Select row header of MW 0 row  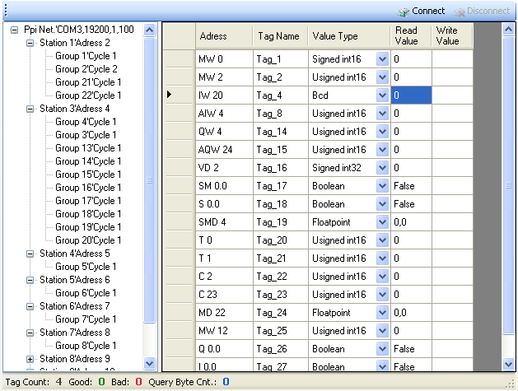178,59
